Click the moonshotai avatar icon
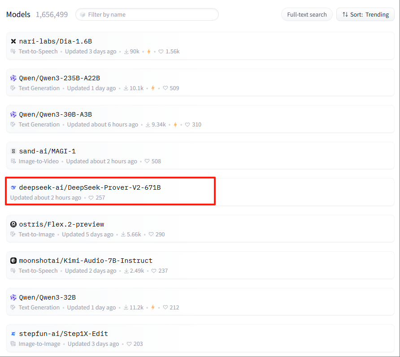Screen dimensions: 400x357 point(13,261)
